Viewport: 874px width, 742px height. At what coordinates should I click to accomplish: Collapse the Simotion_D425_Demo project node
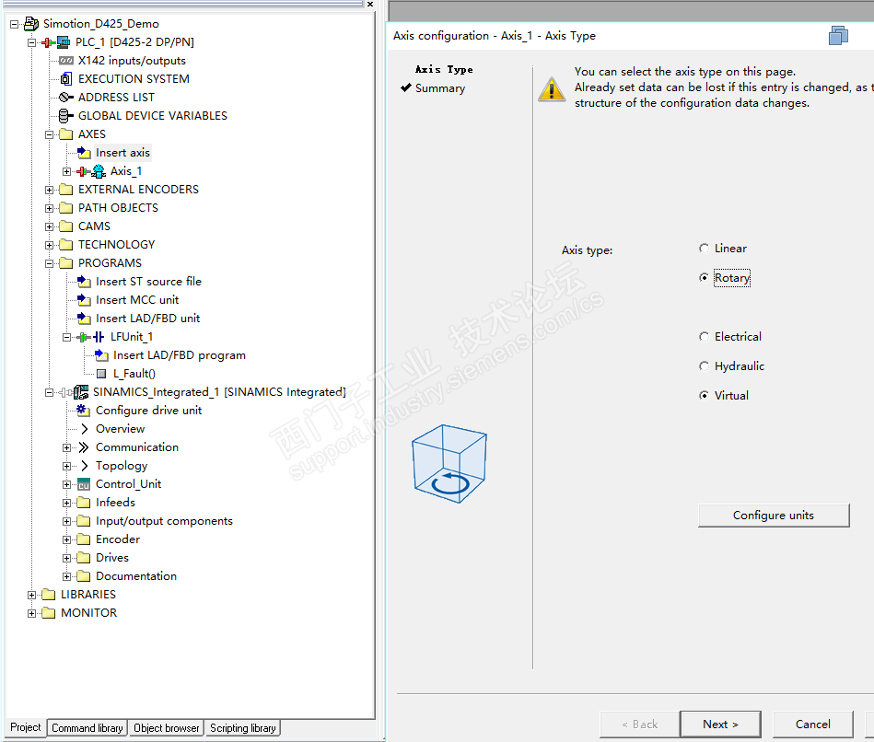15,24
